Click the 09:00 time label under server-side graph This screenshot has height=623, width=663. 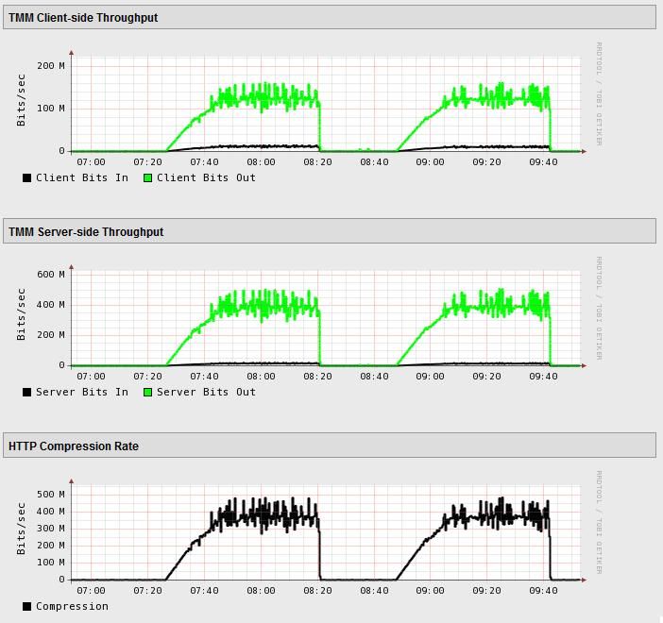tap(430, 377)
